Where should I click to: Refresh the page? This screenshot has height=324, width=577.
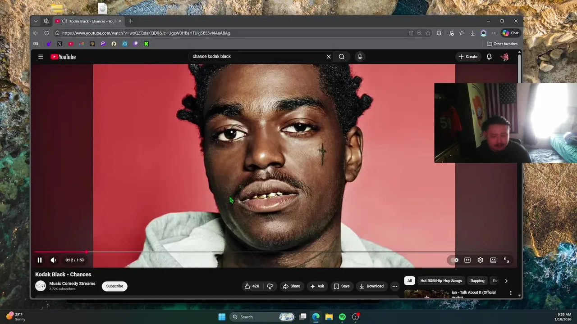(x=46, y=33)
